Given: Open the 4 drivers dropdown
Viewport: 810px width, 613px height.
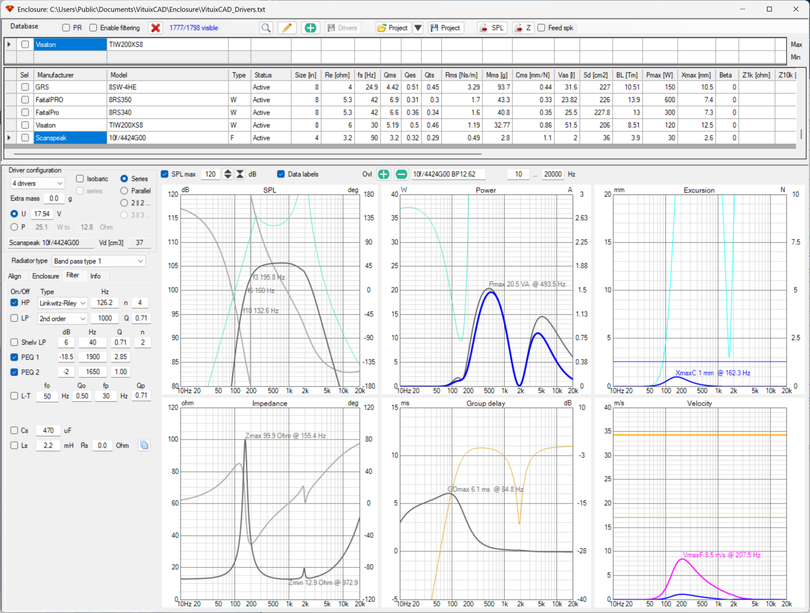Looking at the screenshot, I should click(37, 184).
